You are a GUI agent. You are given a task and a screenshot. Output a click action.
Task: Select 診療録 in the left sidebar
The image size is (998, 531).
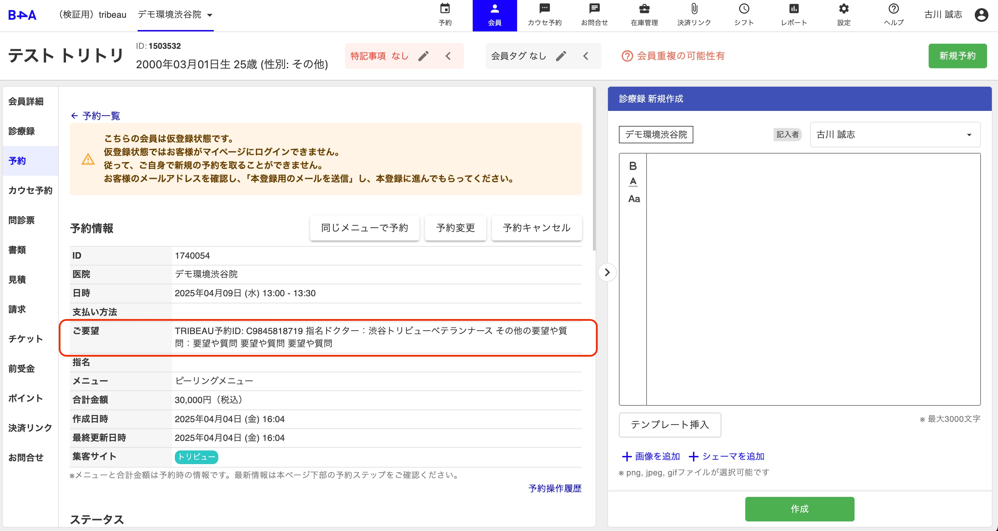[x=22, y=131]
